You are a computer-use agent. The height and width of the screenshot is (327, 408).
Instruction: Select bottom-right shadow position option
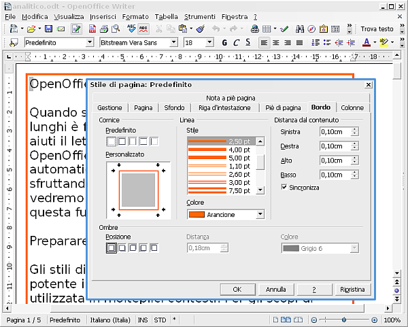click(x=122, y=247)
